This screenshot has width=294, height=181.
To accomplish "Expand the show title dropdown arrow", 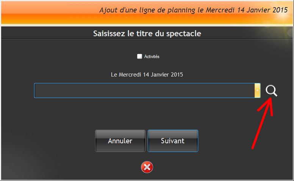I will point(257,90).
